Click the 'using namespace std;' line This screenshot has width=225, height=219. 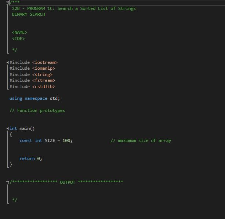point(35,98)
